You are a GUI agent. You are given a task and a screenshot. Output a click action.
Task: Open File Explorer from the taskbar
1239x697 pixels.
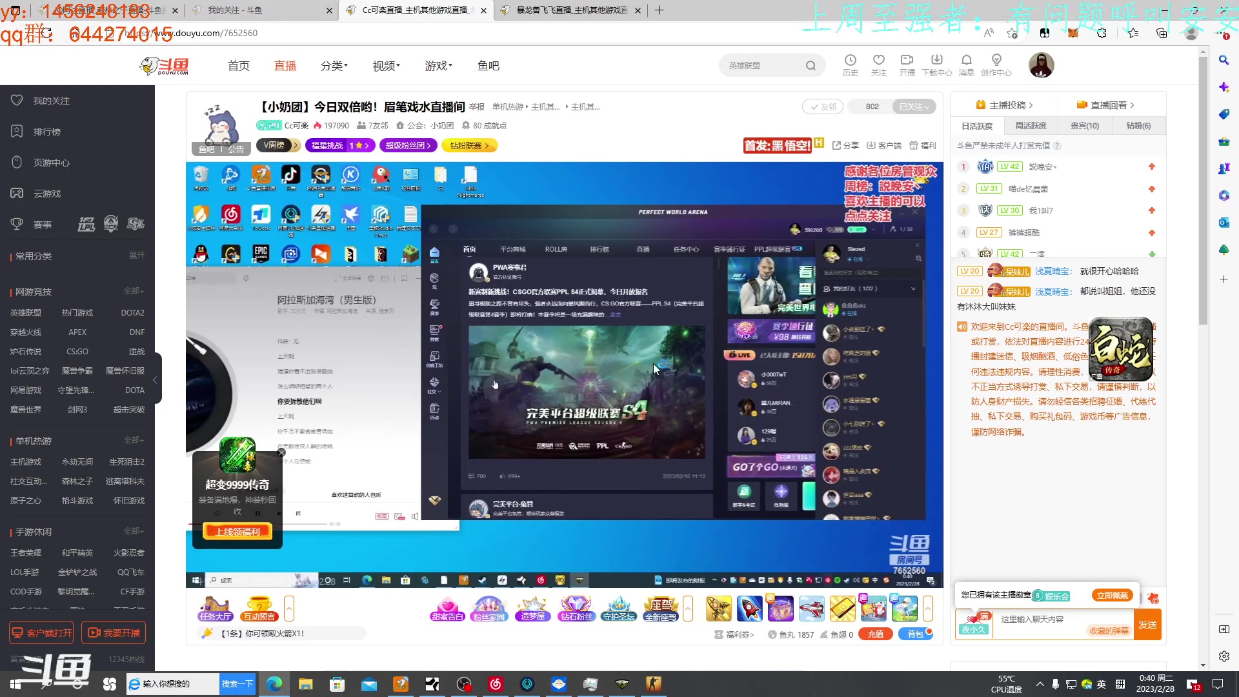306,684
